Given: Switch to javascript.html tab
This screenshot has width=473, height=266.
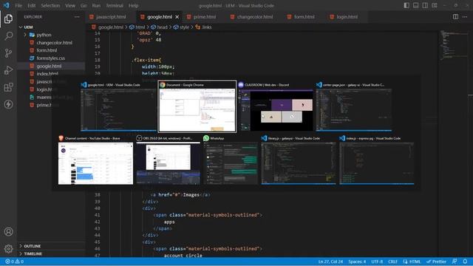Looking at the screenshot, I should (111, 17).
